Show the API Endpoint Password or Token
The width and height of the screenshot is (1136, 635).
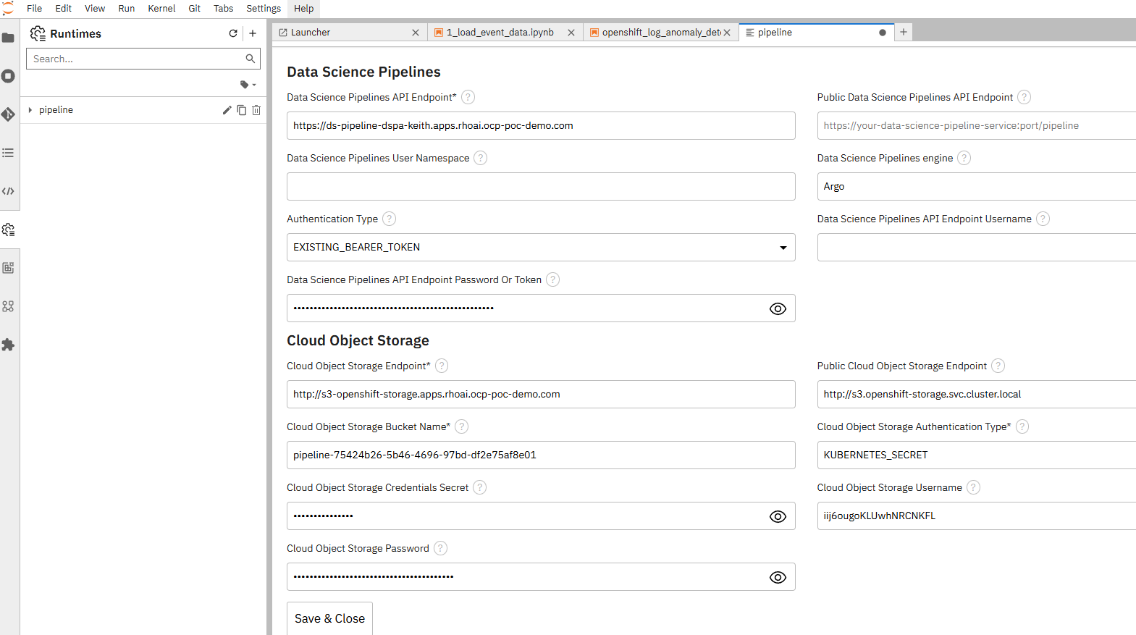coord(778,308)
